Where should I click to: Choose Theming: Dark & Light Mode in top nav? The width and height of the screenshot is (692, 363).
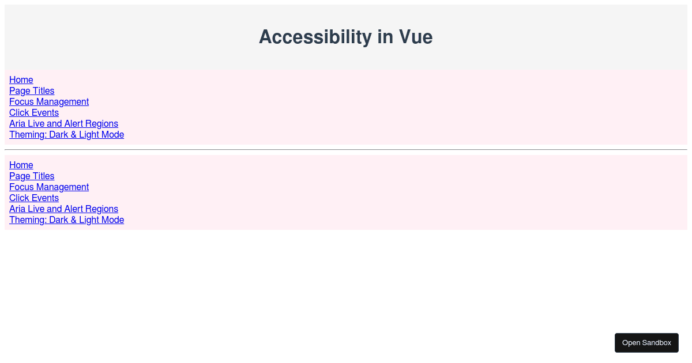click(66, 134)
